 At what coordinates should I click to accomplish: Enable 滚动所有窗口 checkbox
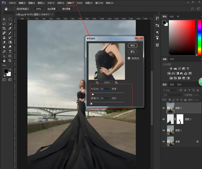coord(14,9)
